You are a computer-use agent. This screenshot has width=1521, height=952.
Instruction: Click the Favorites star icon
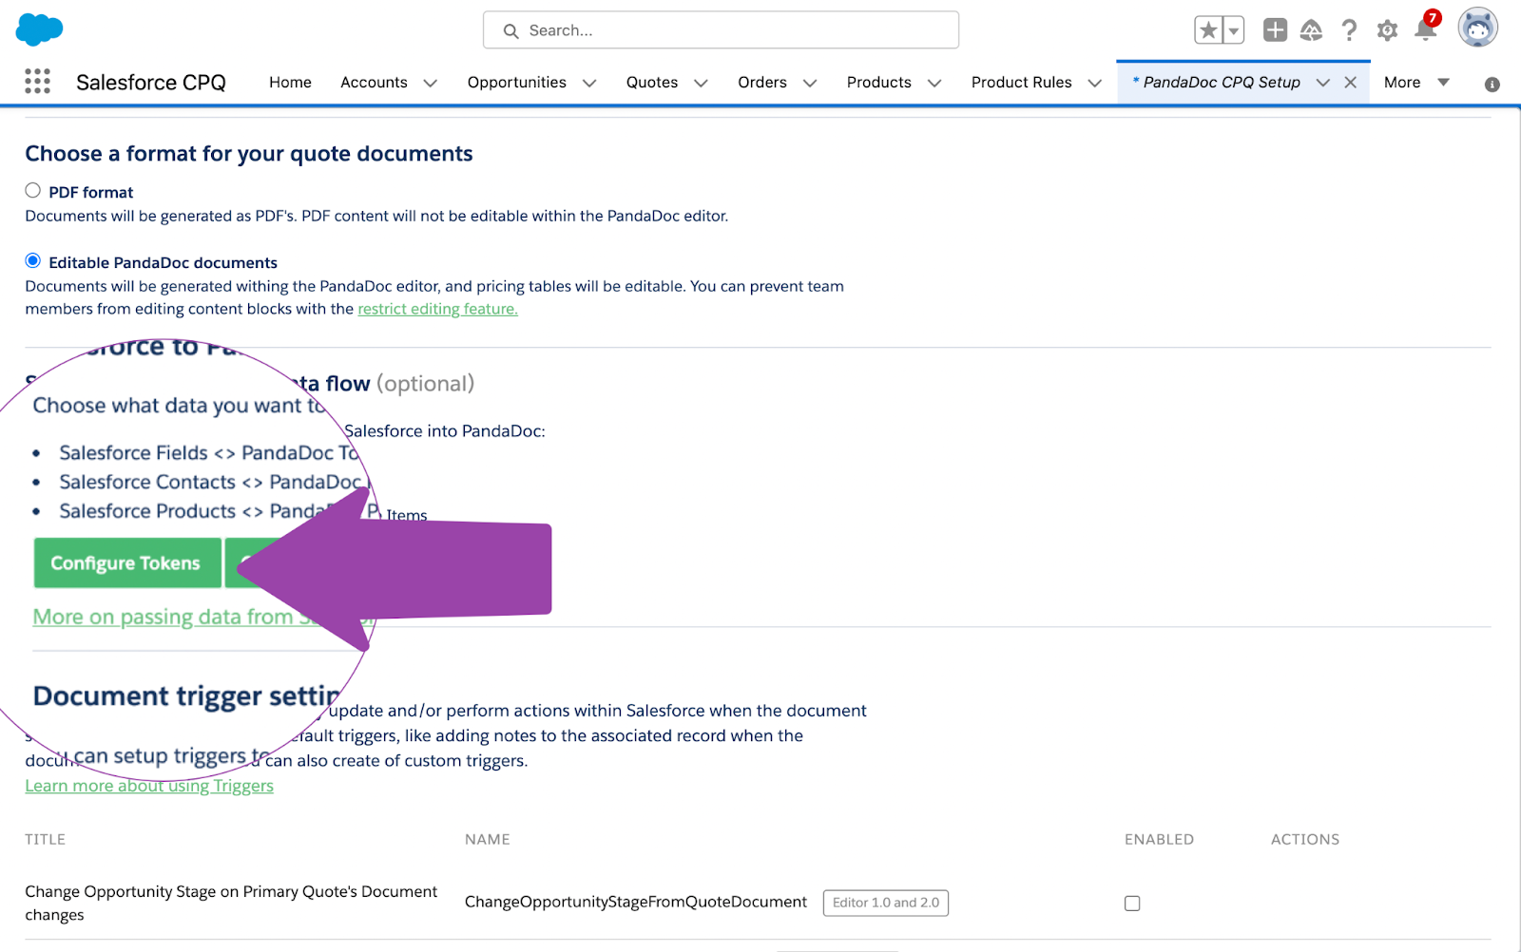(x=1208, y=30)
